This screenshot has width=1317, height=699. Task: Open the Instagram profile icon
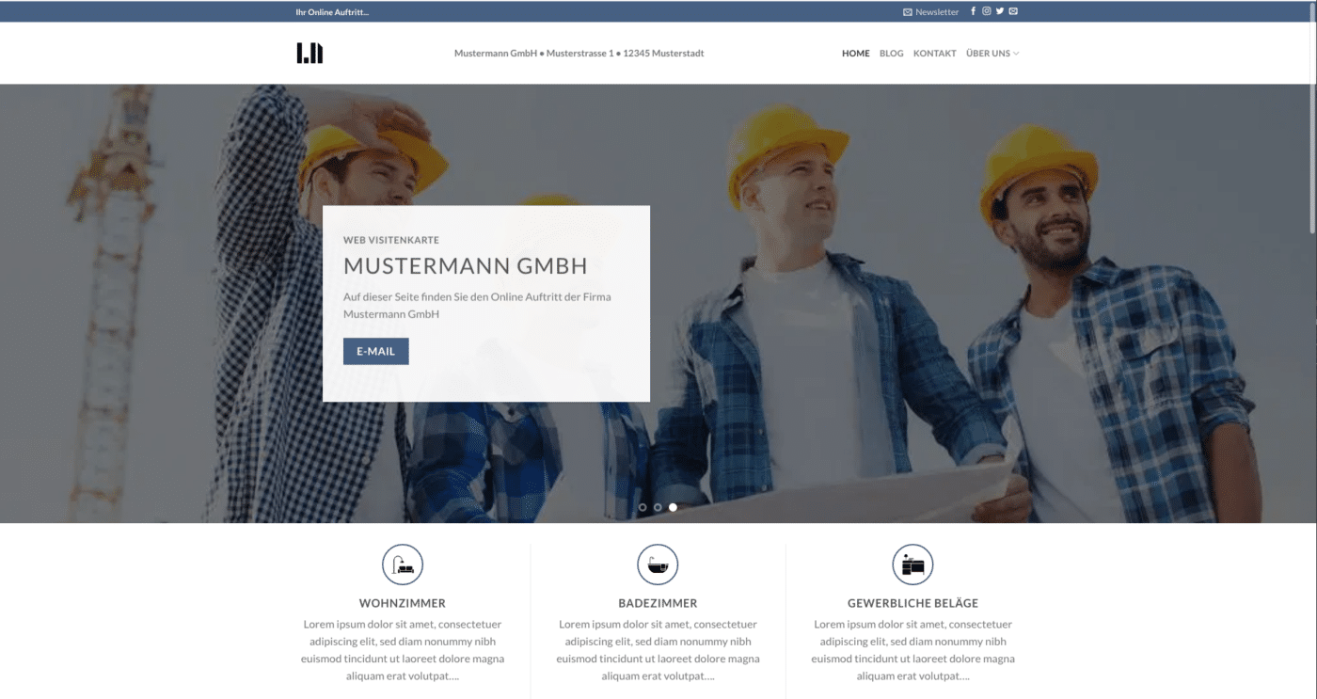point(987,11)
